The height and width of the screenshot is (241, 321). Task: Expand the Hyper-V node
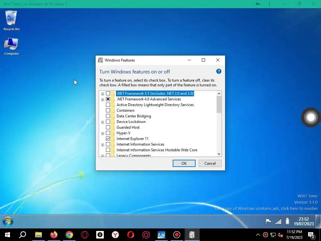coord(103,133)
